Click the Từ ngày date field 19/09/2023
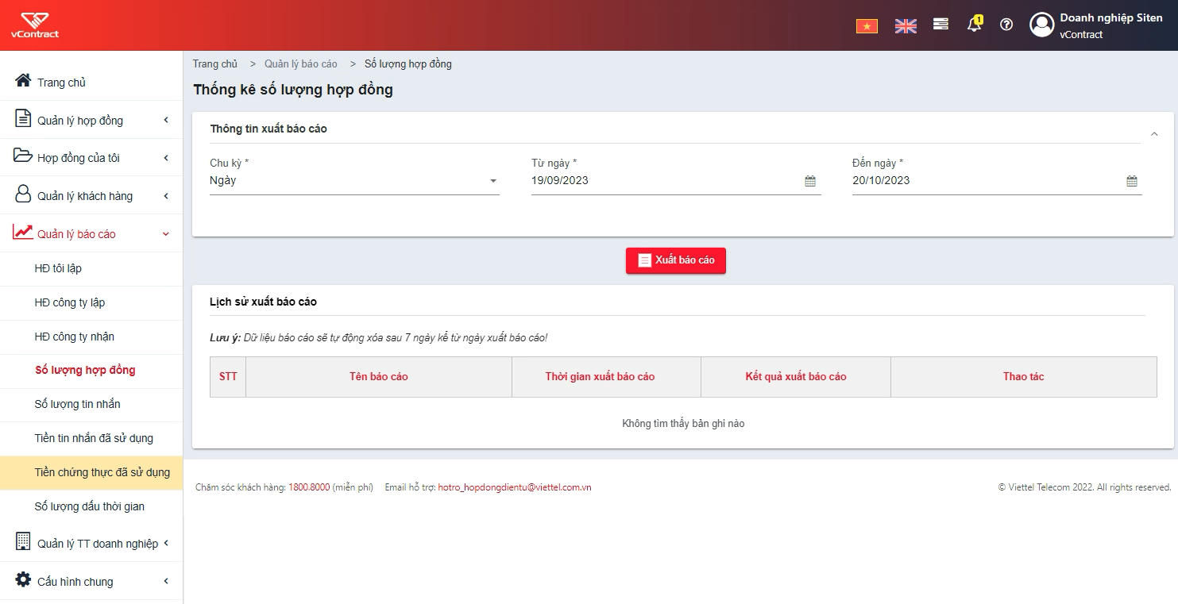Viewport: 1178px width, 604px height. click(676, 181)
